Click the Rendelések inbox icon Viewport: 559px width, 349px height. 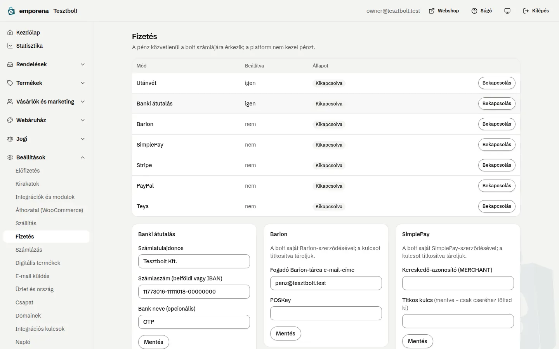10,64
